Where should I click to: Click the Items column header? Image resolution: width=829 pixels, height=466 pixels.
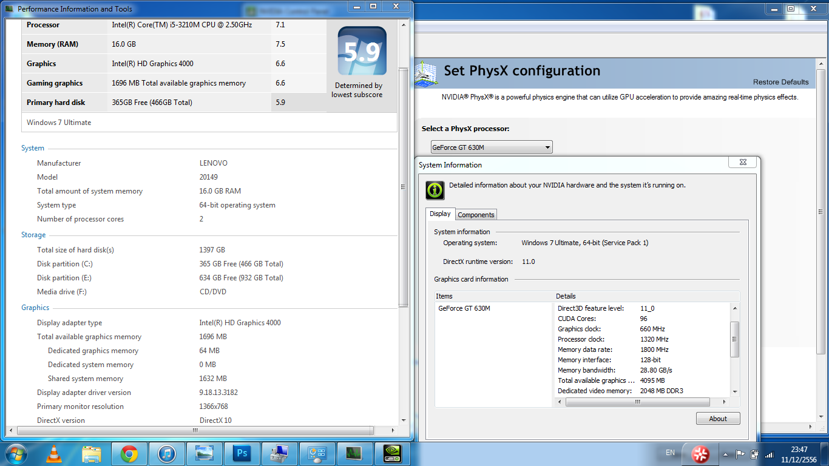coord(495,296)
